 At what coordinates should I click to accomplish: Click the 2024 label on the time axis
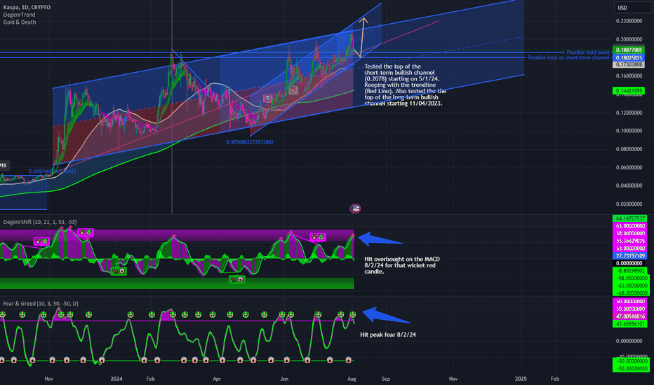point(116,379)
